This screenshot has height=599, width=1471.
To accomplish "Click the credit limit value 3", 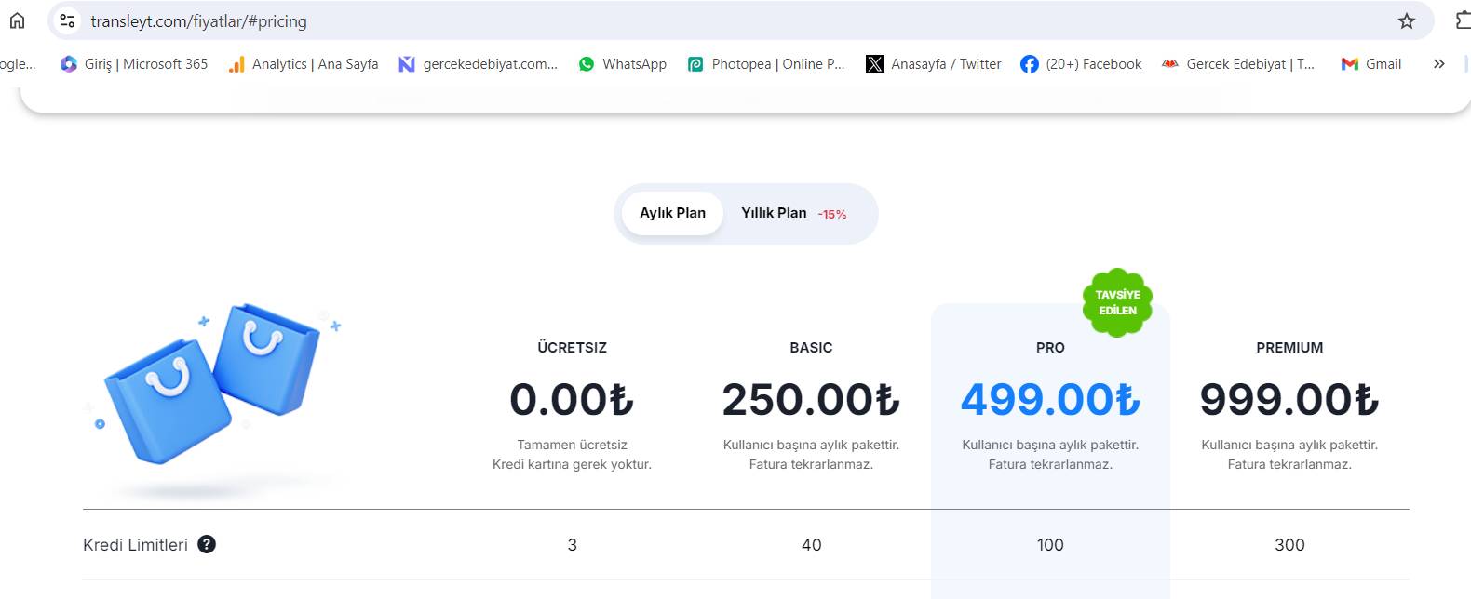I will coord(572,545).
